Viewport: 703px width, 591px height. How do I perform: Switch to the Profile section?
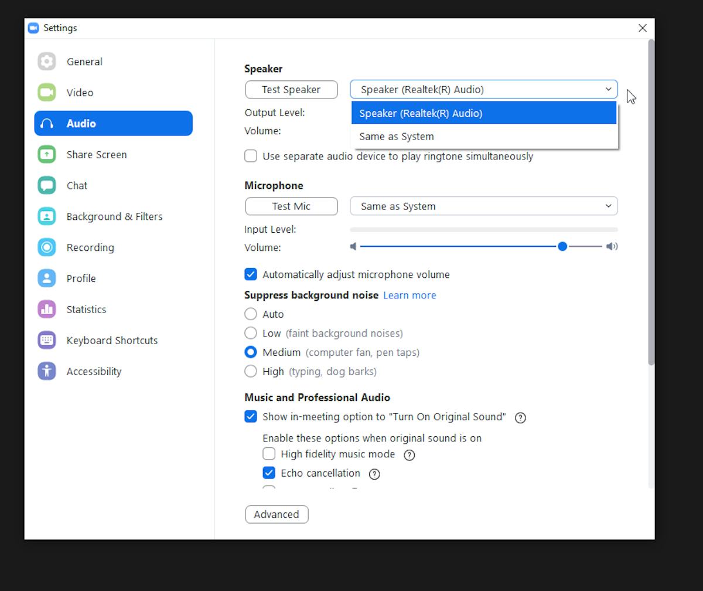[x=81, y=278]
